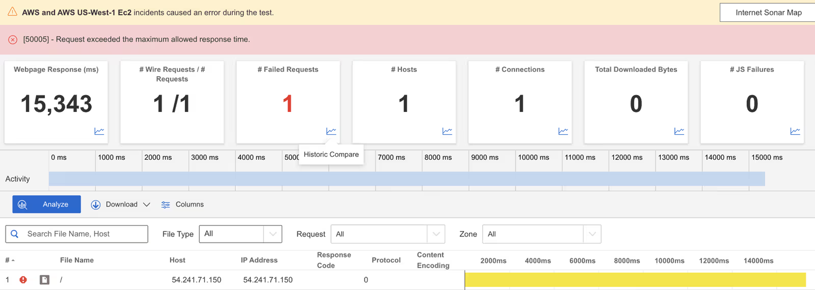Open Historic Compare chart for Failed Requests
Image resolution: width=815 pixels, height=290 pixels.
pos(331,131)
